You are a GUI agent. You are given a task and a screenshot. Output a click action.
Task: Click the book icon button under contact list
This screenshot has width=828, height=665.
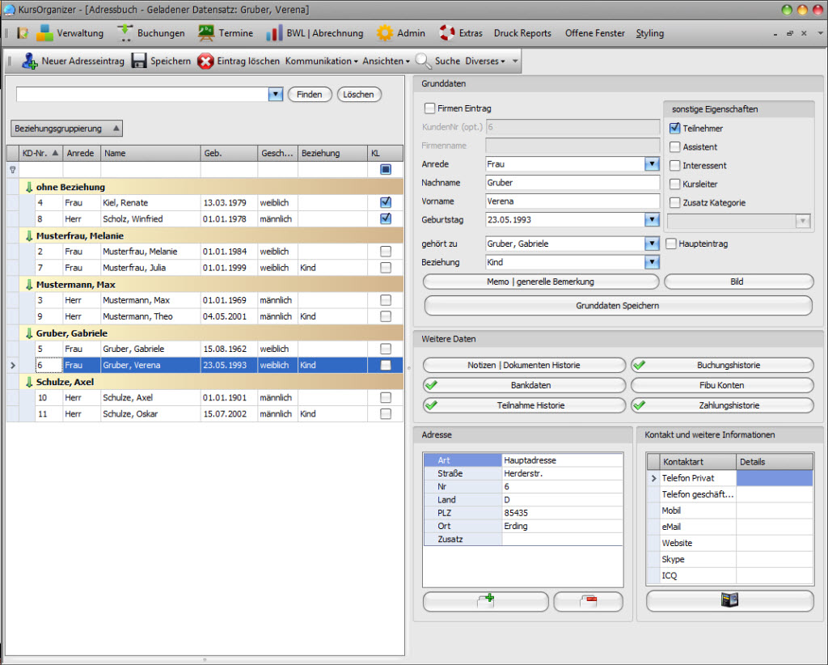730,600
